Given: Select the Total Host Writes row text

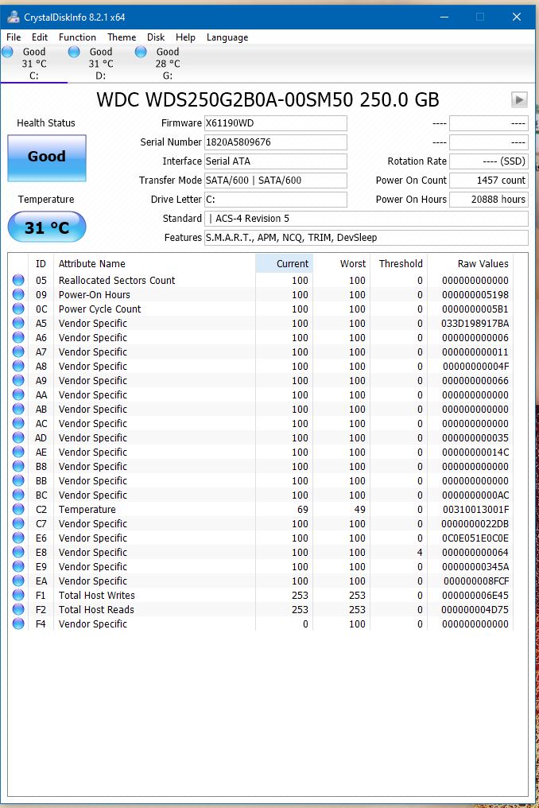Looking at the screenshot, I should pyautogui.click(x=96, y=595).
